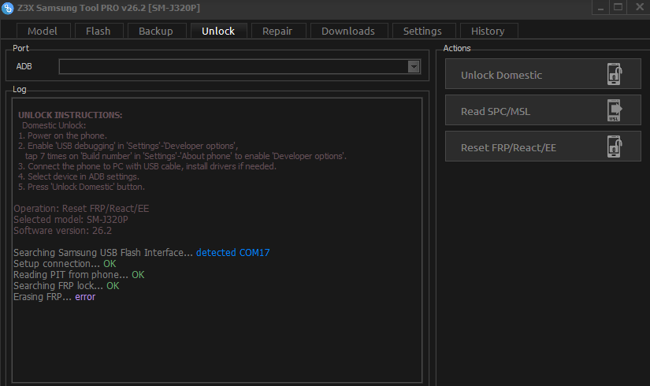Click the Z3X app logo icon
The width and height of the screenshot is (650, 386).
7,8
